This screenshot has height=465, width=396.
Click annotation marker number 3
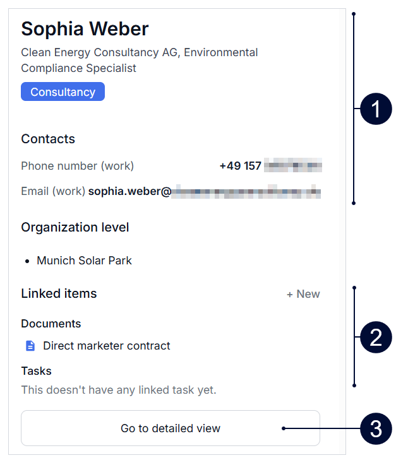[x=376, y=429]
